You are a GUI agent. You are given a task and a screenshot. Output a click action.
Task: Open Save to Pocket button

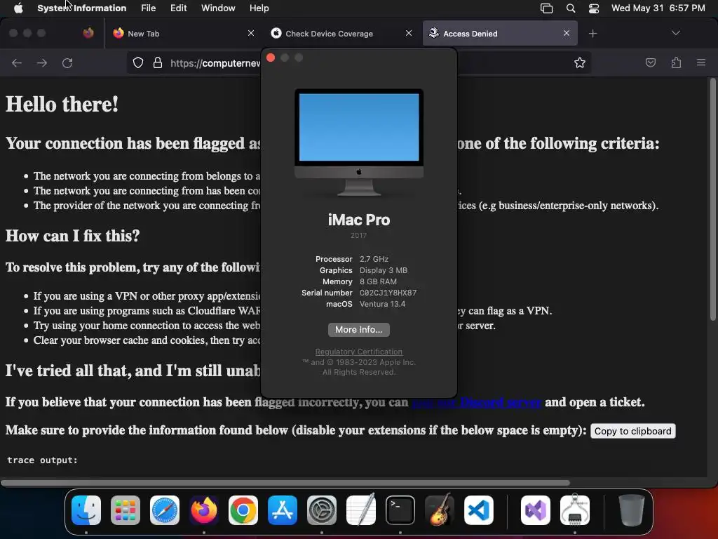click(x=650, y=62)
